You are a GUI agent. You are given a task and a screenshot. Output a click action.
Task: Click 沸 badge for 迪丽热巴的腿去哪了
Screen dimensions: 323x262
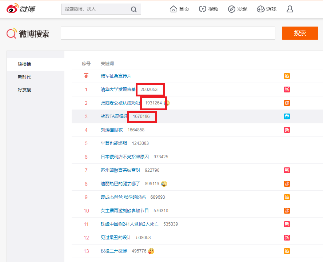click(x=287, y=184)
